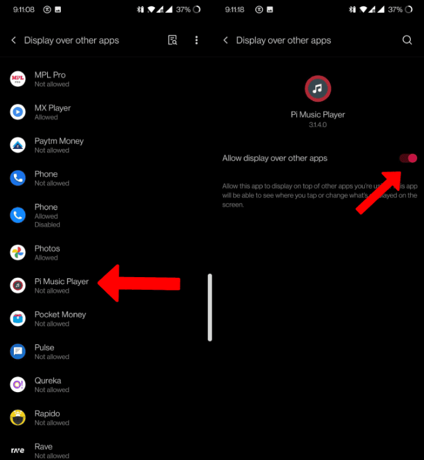Open MPL Pro list entry
Screen dimensions: 424x460
(106, 79)
